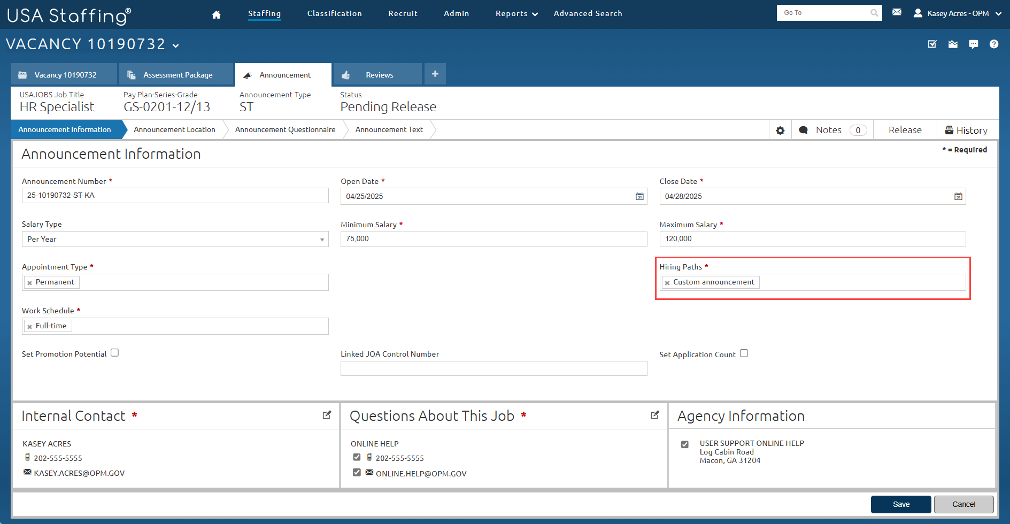Image resolution: width=1010 pixels, height=524 pixels.
Task: Switch to the Assessment Package tab
Action: 176,74
